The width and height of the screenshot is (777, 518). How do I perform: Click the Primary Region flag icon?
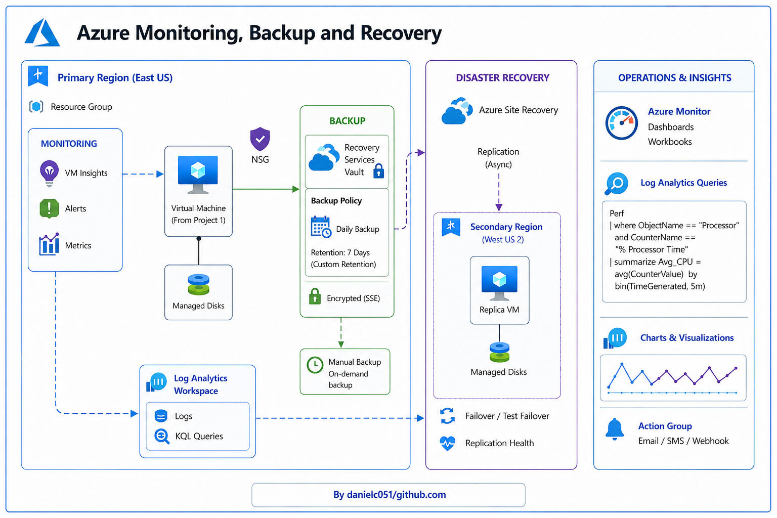pyautogui.click(x=38, y=76)
